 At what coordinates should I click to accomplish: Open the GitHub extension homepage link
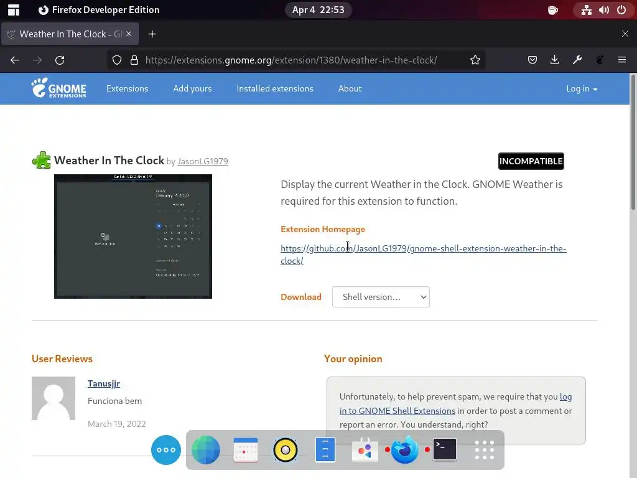click(423, 255)
